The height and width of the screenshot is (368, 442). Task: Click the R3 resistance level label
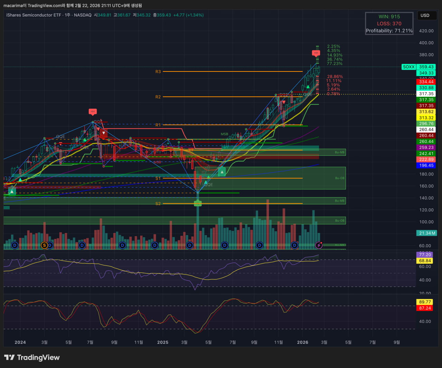click(158, 72)
